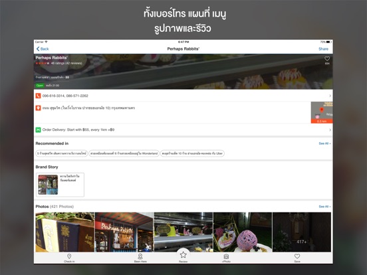Open the Brand Story card
The image size is (367, 275).
[60, 185]
